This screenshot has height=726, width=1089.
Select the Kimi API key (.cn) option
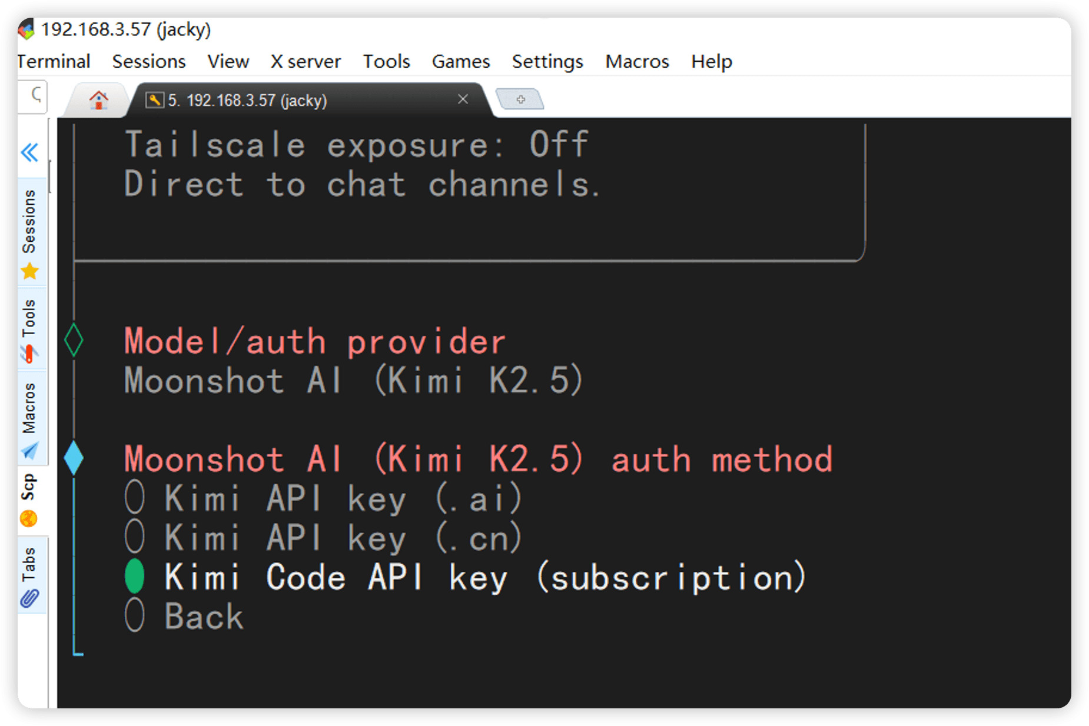[323, 537]
